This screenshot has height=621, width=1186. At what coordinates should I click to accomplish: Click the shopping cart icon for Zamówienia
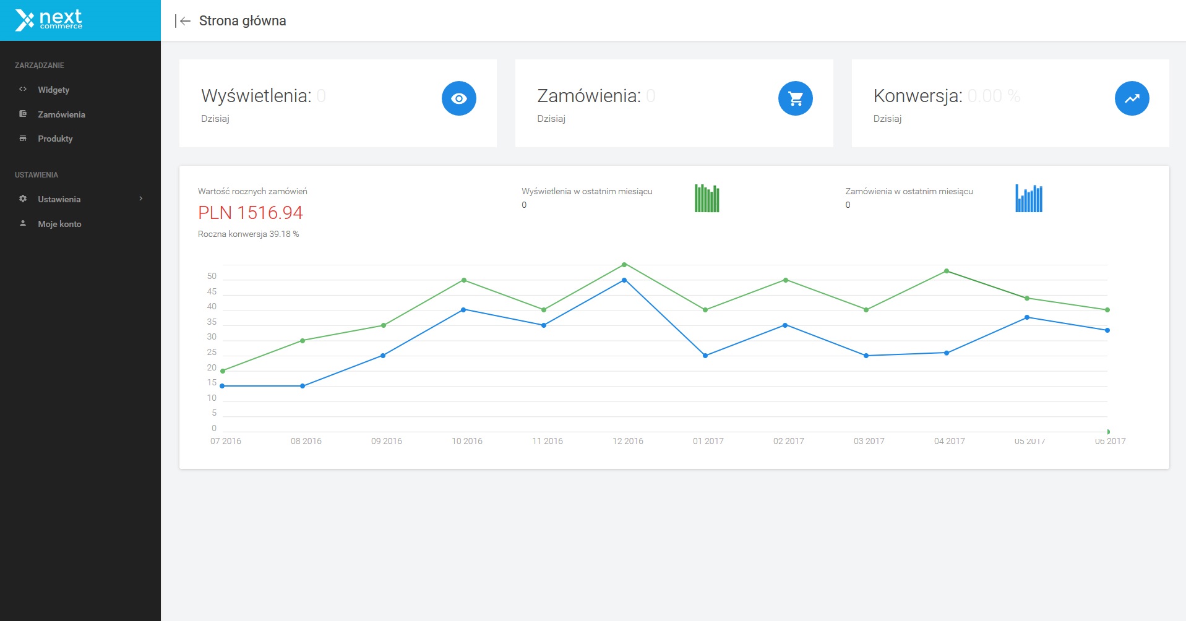pyautogui.click(x=795, y=98)
